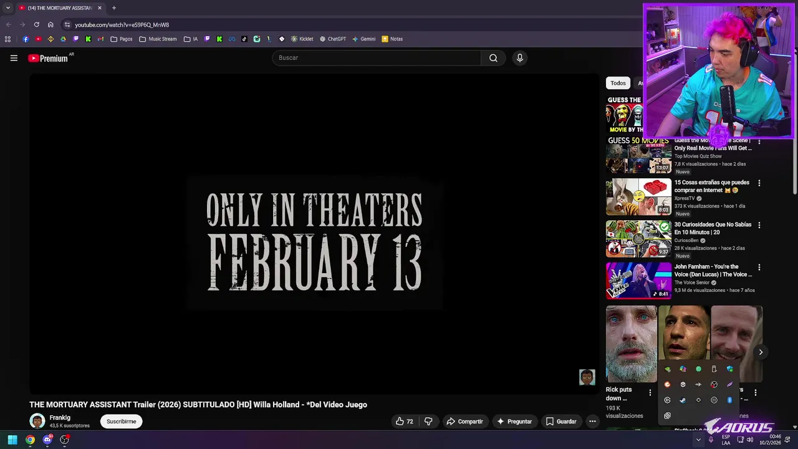Open the OBS Studio tray icon
Image resolution: width=798 pixels, height=449 pixels.
tap(714, 384)
